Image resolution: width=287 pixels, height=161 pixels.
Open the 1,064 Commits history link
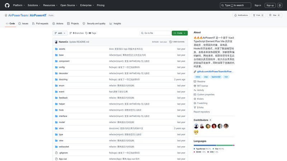[177, 42]
